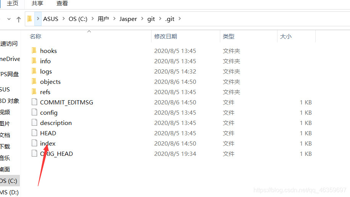The image size is (350, 197).
Task: Select HEAD file icon
Action: click(x=34, y=133)
